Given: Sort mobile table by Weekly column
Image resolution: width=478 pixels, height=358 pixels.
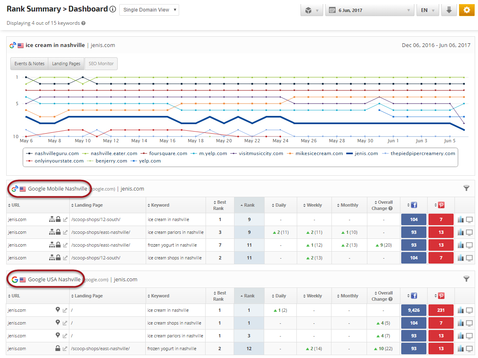Looking at the screenshot, I should pos(314,205).
